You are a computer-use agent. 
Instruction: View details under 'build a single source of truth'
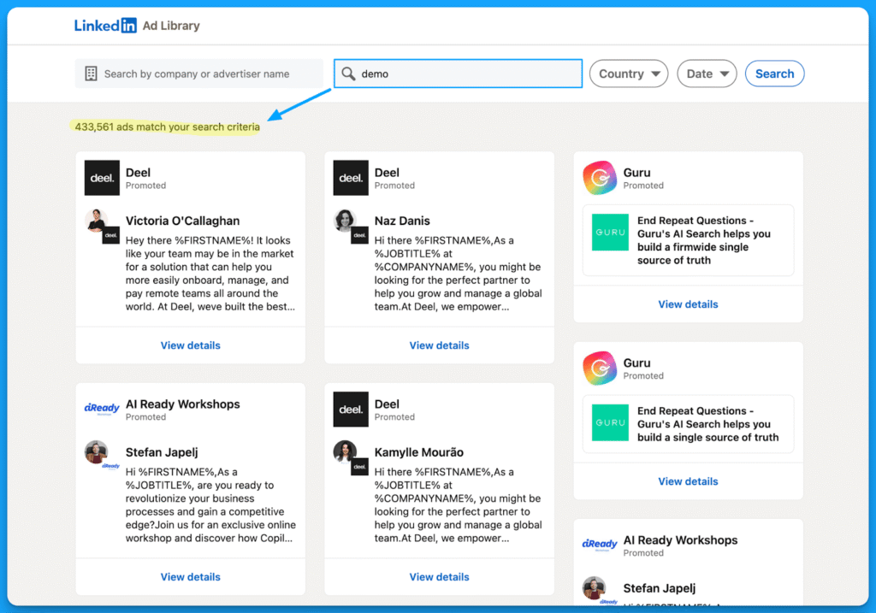689,481
